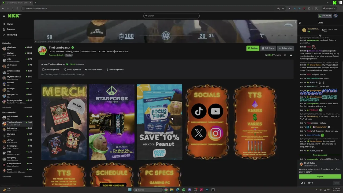Click the verified badge beside TheBurntPeanut

pyautogui.click(x=73, y=48)
